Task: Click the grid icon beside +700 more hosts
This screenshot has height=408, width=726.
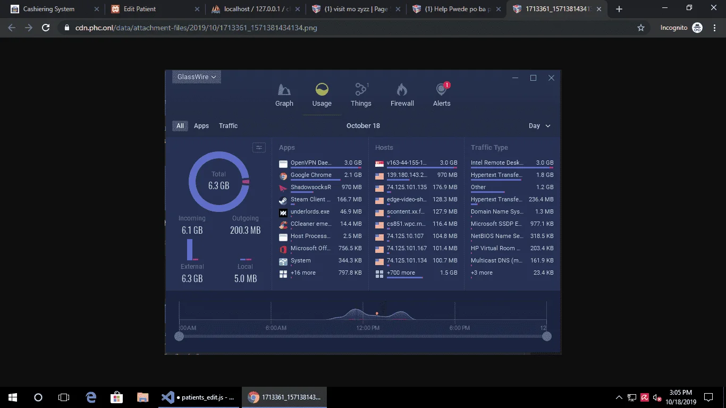Action: (379, 273)
